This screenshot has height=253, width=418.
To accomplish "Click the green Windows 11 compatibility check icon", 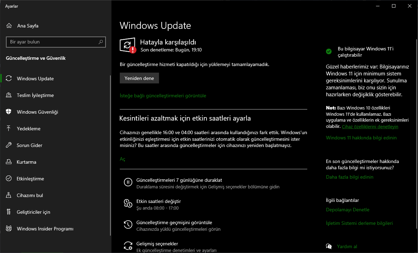I will (329, 51).
